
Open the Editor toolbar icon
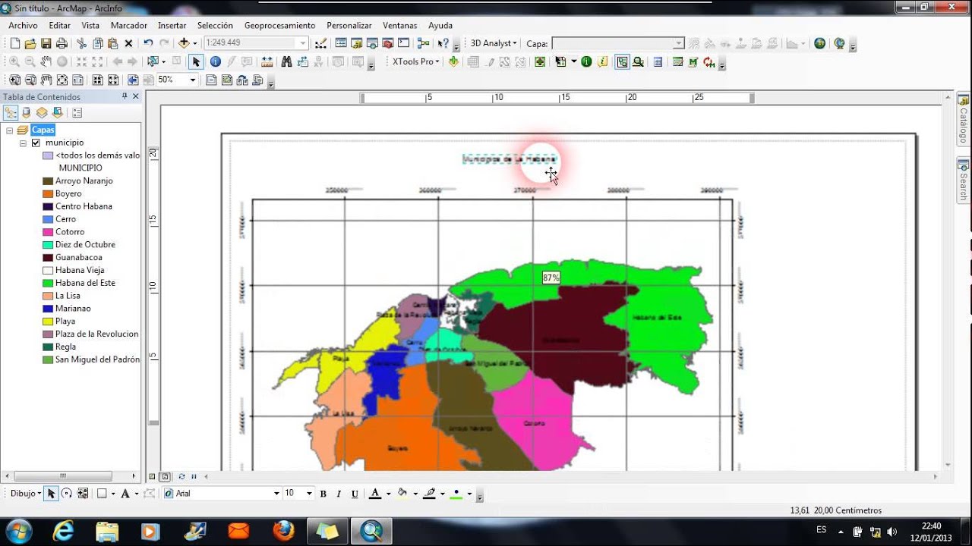(321, 43)
